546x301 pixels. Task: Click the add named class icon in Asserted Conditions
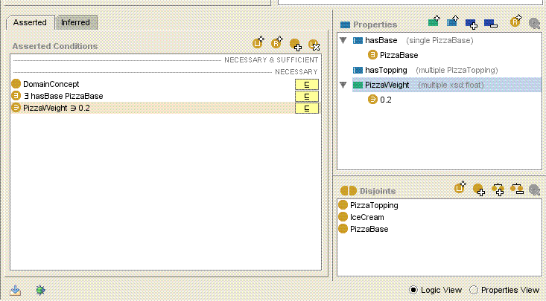[296, 44]
